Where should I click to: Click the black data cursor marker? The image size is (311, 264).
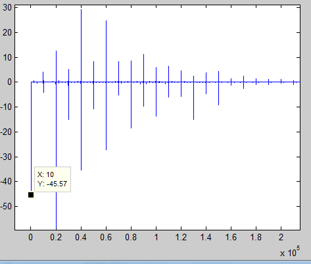(31, 195)
